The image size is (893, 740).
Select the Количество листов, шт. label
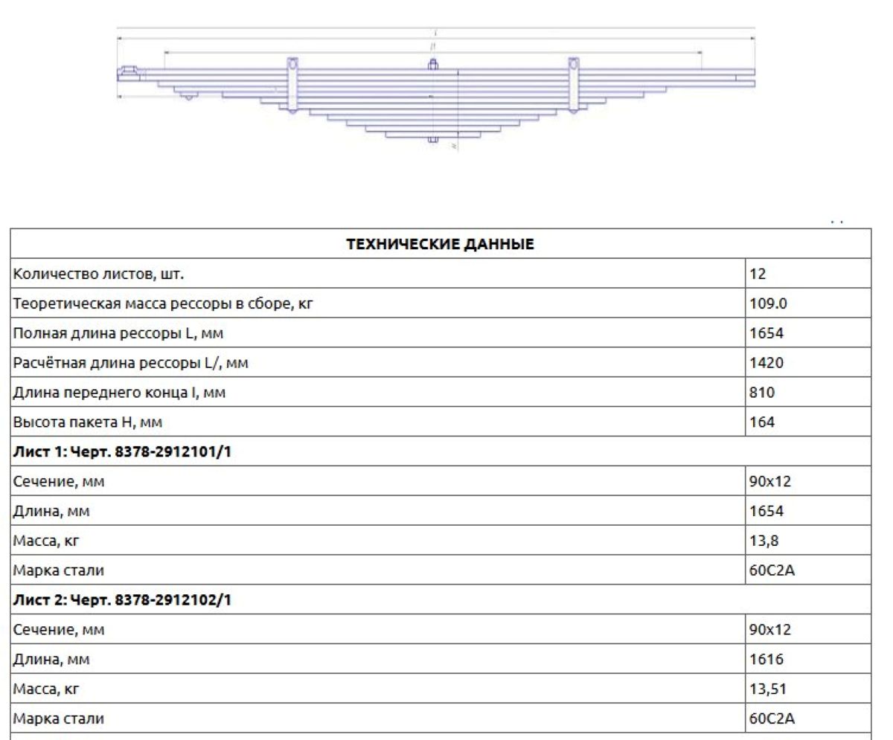tap(98, 274)
